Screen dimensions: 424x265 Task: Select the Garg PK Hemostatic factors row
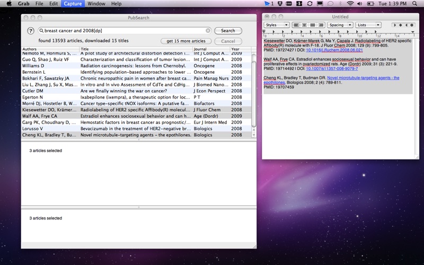click(136, 122)
